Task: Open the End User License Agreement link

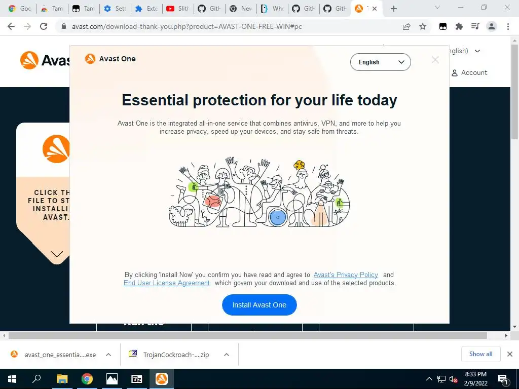Action: tap(166, 283)
